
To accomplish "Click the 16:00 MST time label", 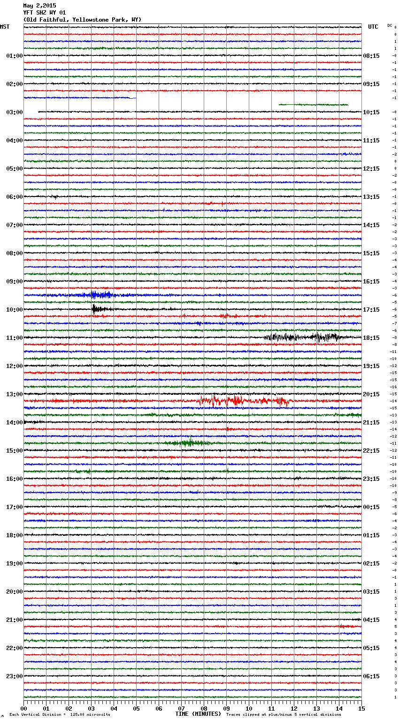I will pos(15,479).
